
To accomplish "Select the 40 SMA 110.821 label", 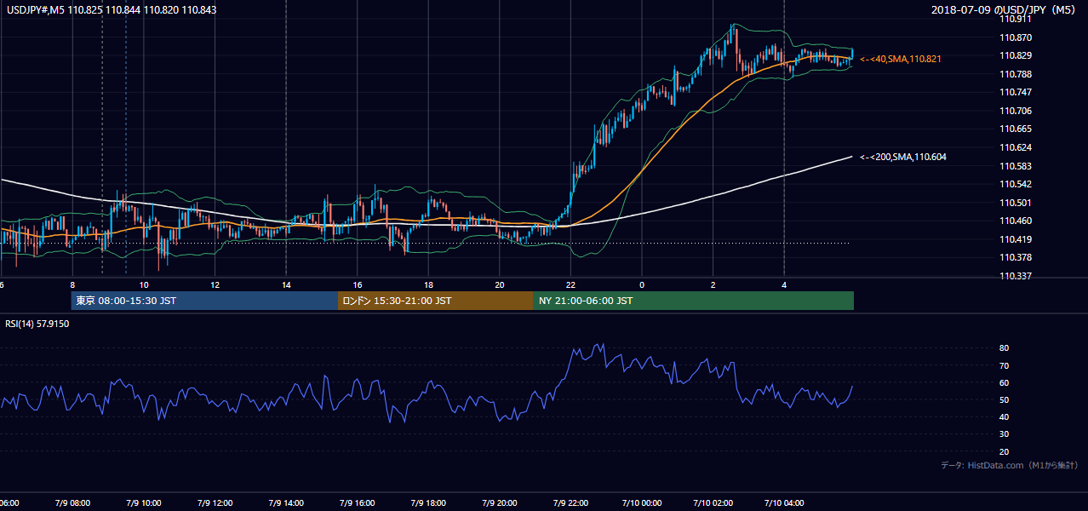I will pos(901,59).
